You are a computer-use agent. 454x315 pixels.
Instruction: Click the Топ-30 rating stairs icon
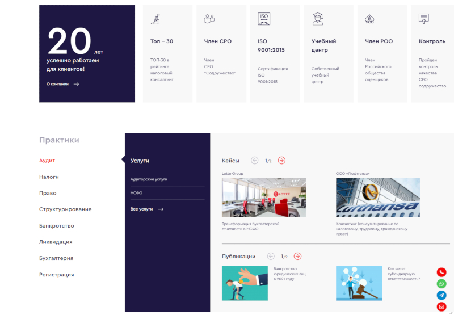tap(155, 19)
